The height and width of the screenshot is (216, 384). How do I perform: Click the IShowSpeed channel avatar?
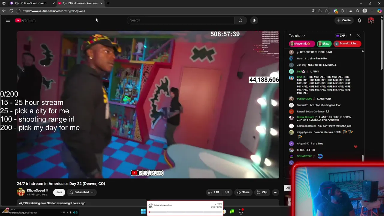21,192
